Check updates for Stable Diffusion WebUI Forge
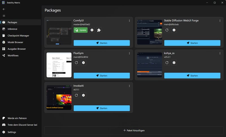226x137 pixels. tap(167, 30)
